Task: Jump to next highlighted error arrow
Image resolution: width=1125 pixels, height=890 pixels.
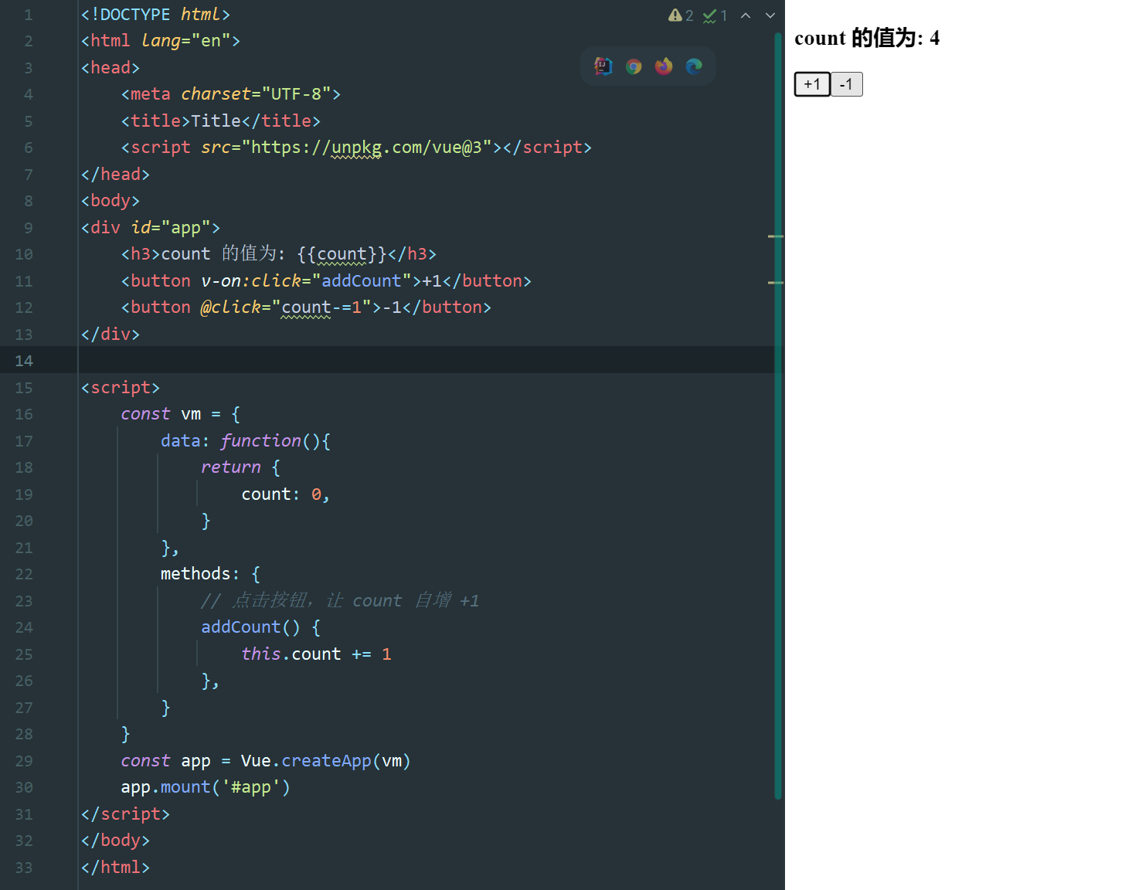Action: pyautogui.click(x=770, y=15)
